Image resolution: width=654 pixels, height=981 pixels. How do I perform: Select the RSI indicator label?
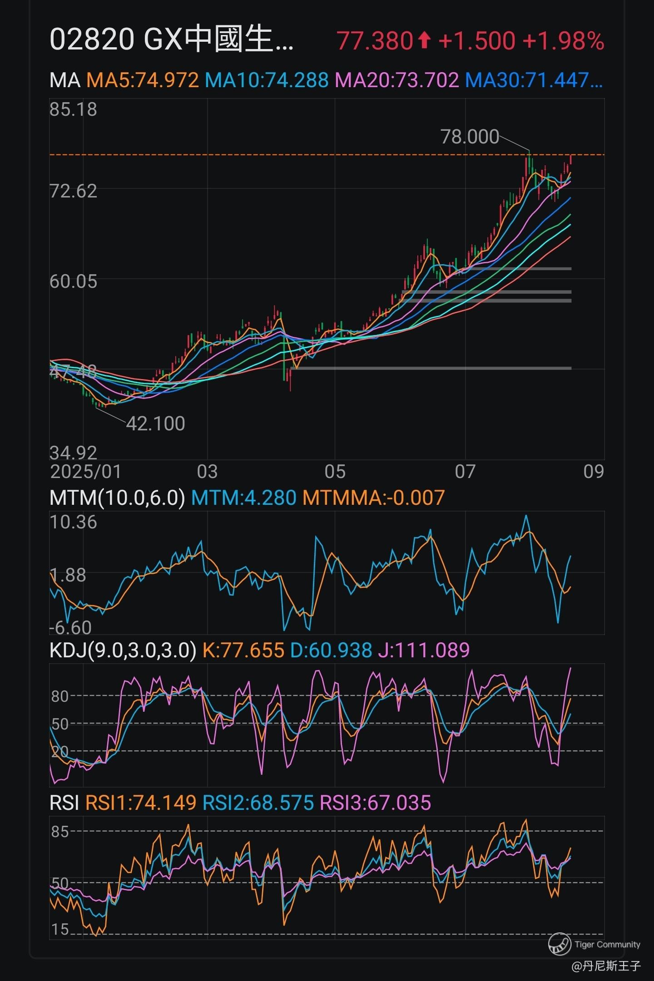64,803
